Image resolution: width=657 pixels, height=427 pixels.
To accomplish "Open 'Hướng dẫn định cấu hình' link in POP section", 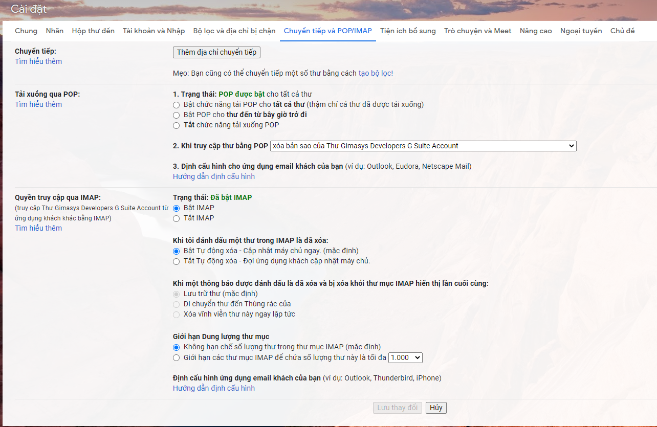I will pos(214,176).
